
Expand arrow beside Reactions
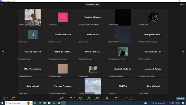tap(119, 98)
